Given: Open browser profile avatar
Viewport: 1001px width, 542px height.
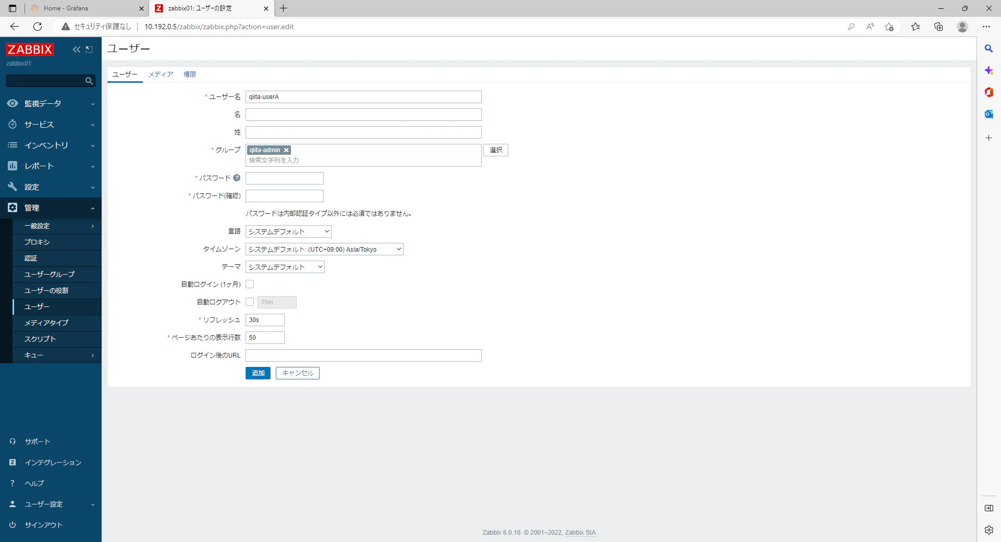Looking at the screenshot, I should click(962, 27).
